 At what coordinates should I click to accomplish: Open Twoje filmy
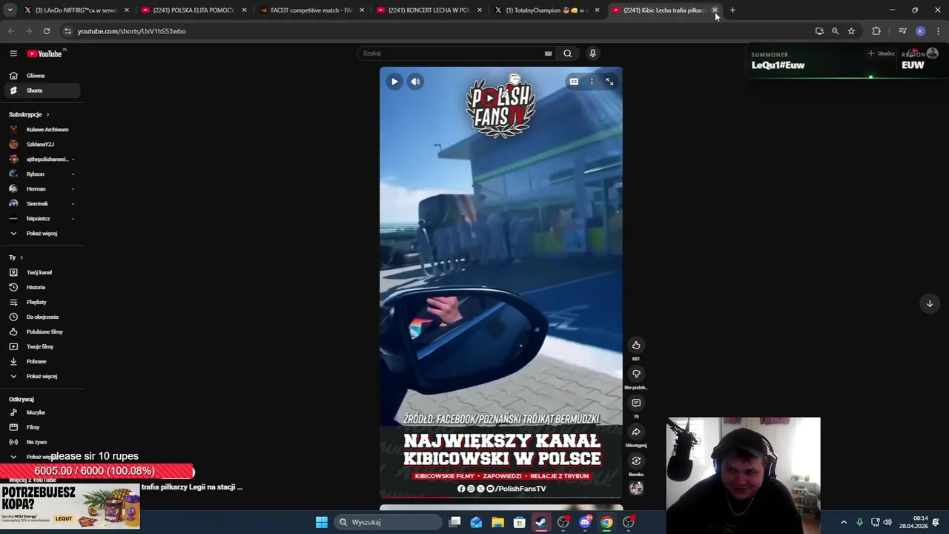pyautogui.click(x=41, y=346)
